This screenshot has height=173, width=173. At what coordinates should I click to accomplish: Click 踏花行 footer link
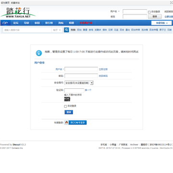[144, 145]
